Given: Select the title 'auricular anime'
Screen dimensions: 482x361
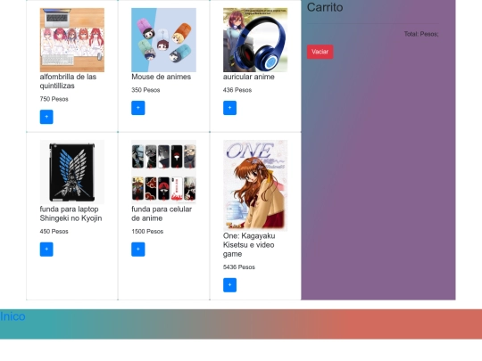Looking at the screenshot, I should pyautogui.click(x=249, y=77).
